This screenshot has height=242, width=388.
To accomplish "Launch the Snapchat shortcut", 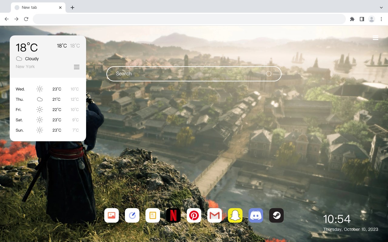I will click(x=235, y=215).
